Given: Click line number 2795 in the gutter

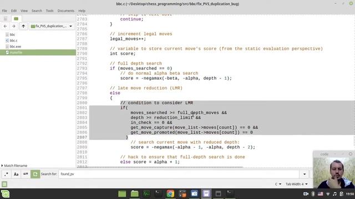Looking at the screenshot, I should [x=82, y=78].
